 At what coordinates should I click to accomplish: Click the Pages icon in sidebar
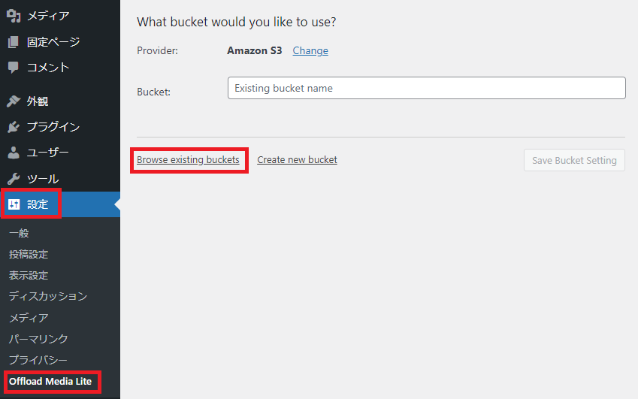pos(14,42)
